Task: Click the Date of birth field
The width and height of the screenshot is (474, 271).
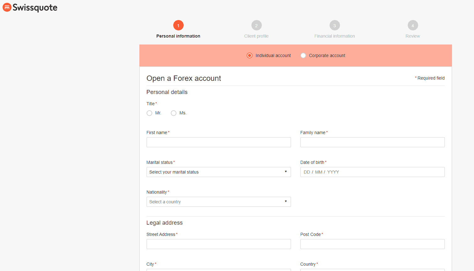Action: point(372,172)
